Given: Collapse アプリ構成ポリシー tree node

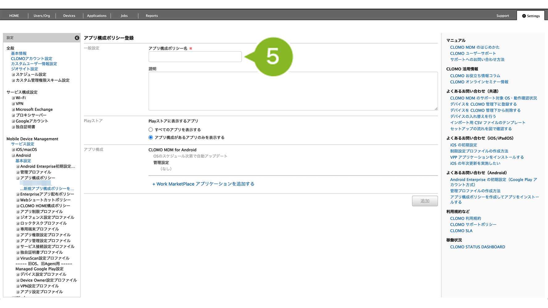Looking at the screenshot, I should coord(18,178).
